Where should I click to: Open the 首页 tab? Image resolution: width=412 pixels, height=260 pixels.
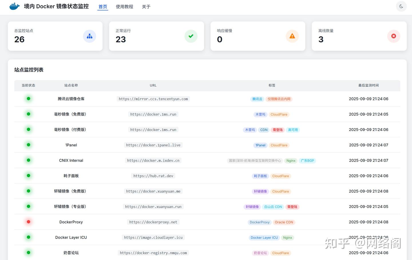pos(103,7)
